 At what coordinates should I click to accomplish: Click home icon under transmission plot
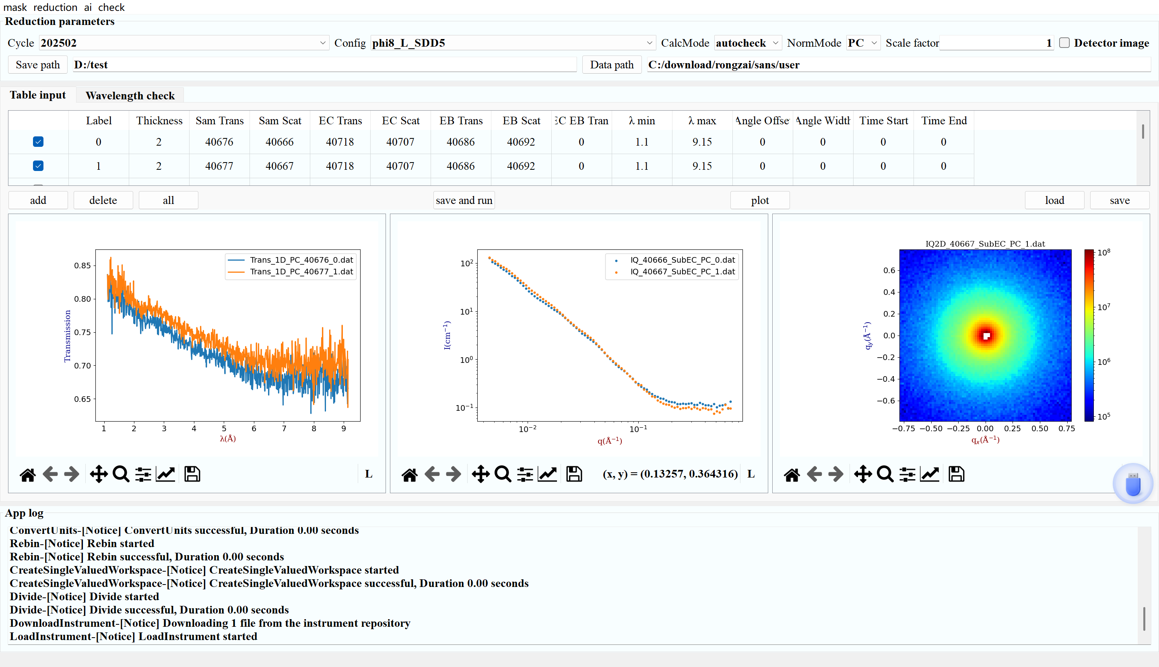click(27, 474)
